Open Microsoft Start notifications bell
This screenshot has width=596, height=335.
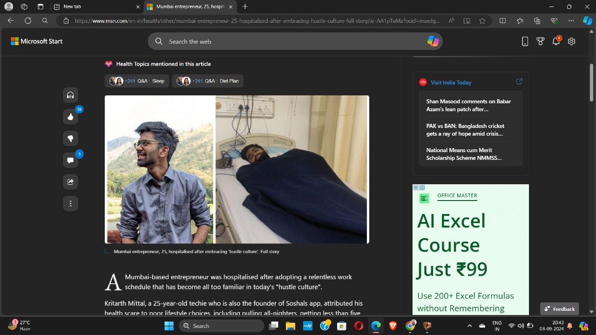pyautogui.click(x=555, y=41)
